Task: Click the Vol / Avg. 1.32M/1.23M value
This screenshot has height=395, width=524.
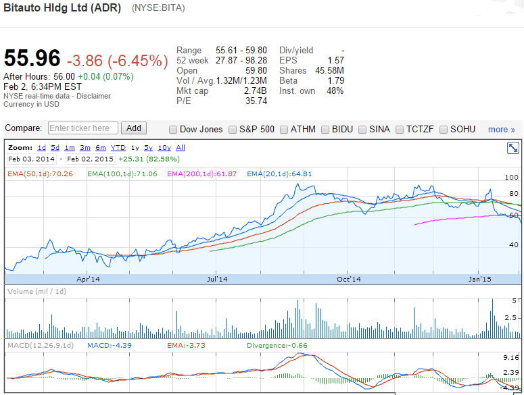Action: tap(241, 80)
